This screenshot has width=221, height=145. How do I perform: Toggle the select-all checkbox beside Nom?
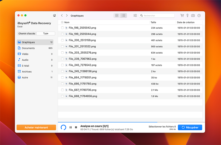[x=62, y=22]
